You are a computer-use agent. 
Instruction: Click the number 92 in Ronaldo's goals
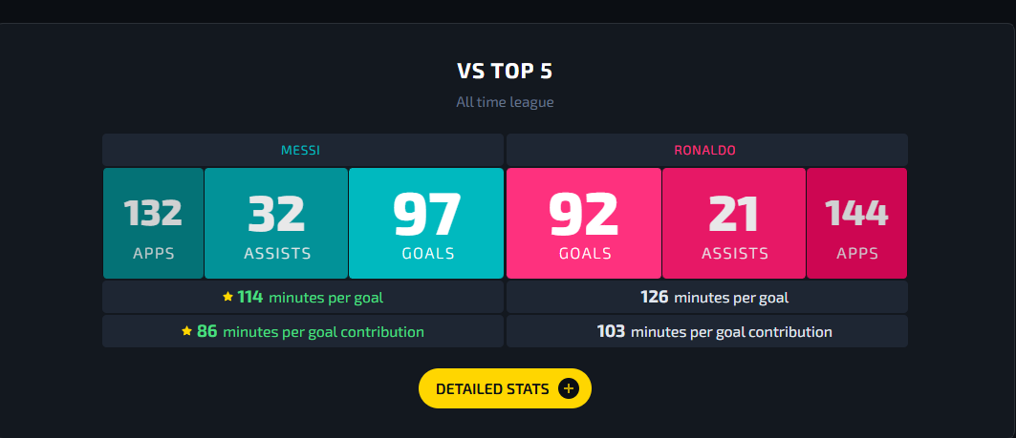click(x=584, y=215)
